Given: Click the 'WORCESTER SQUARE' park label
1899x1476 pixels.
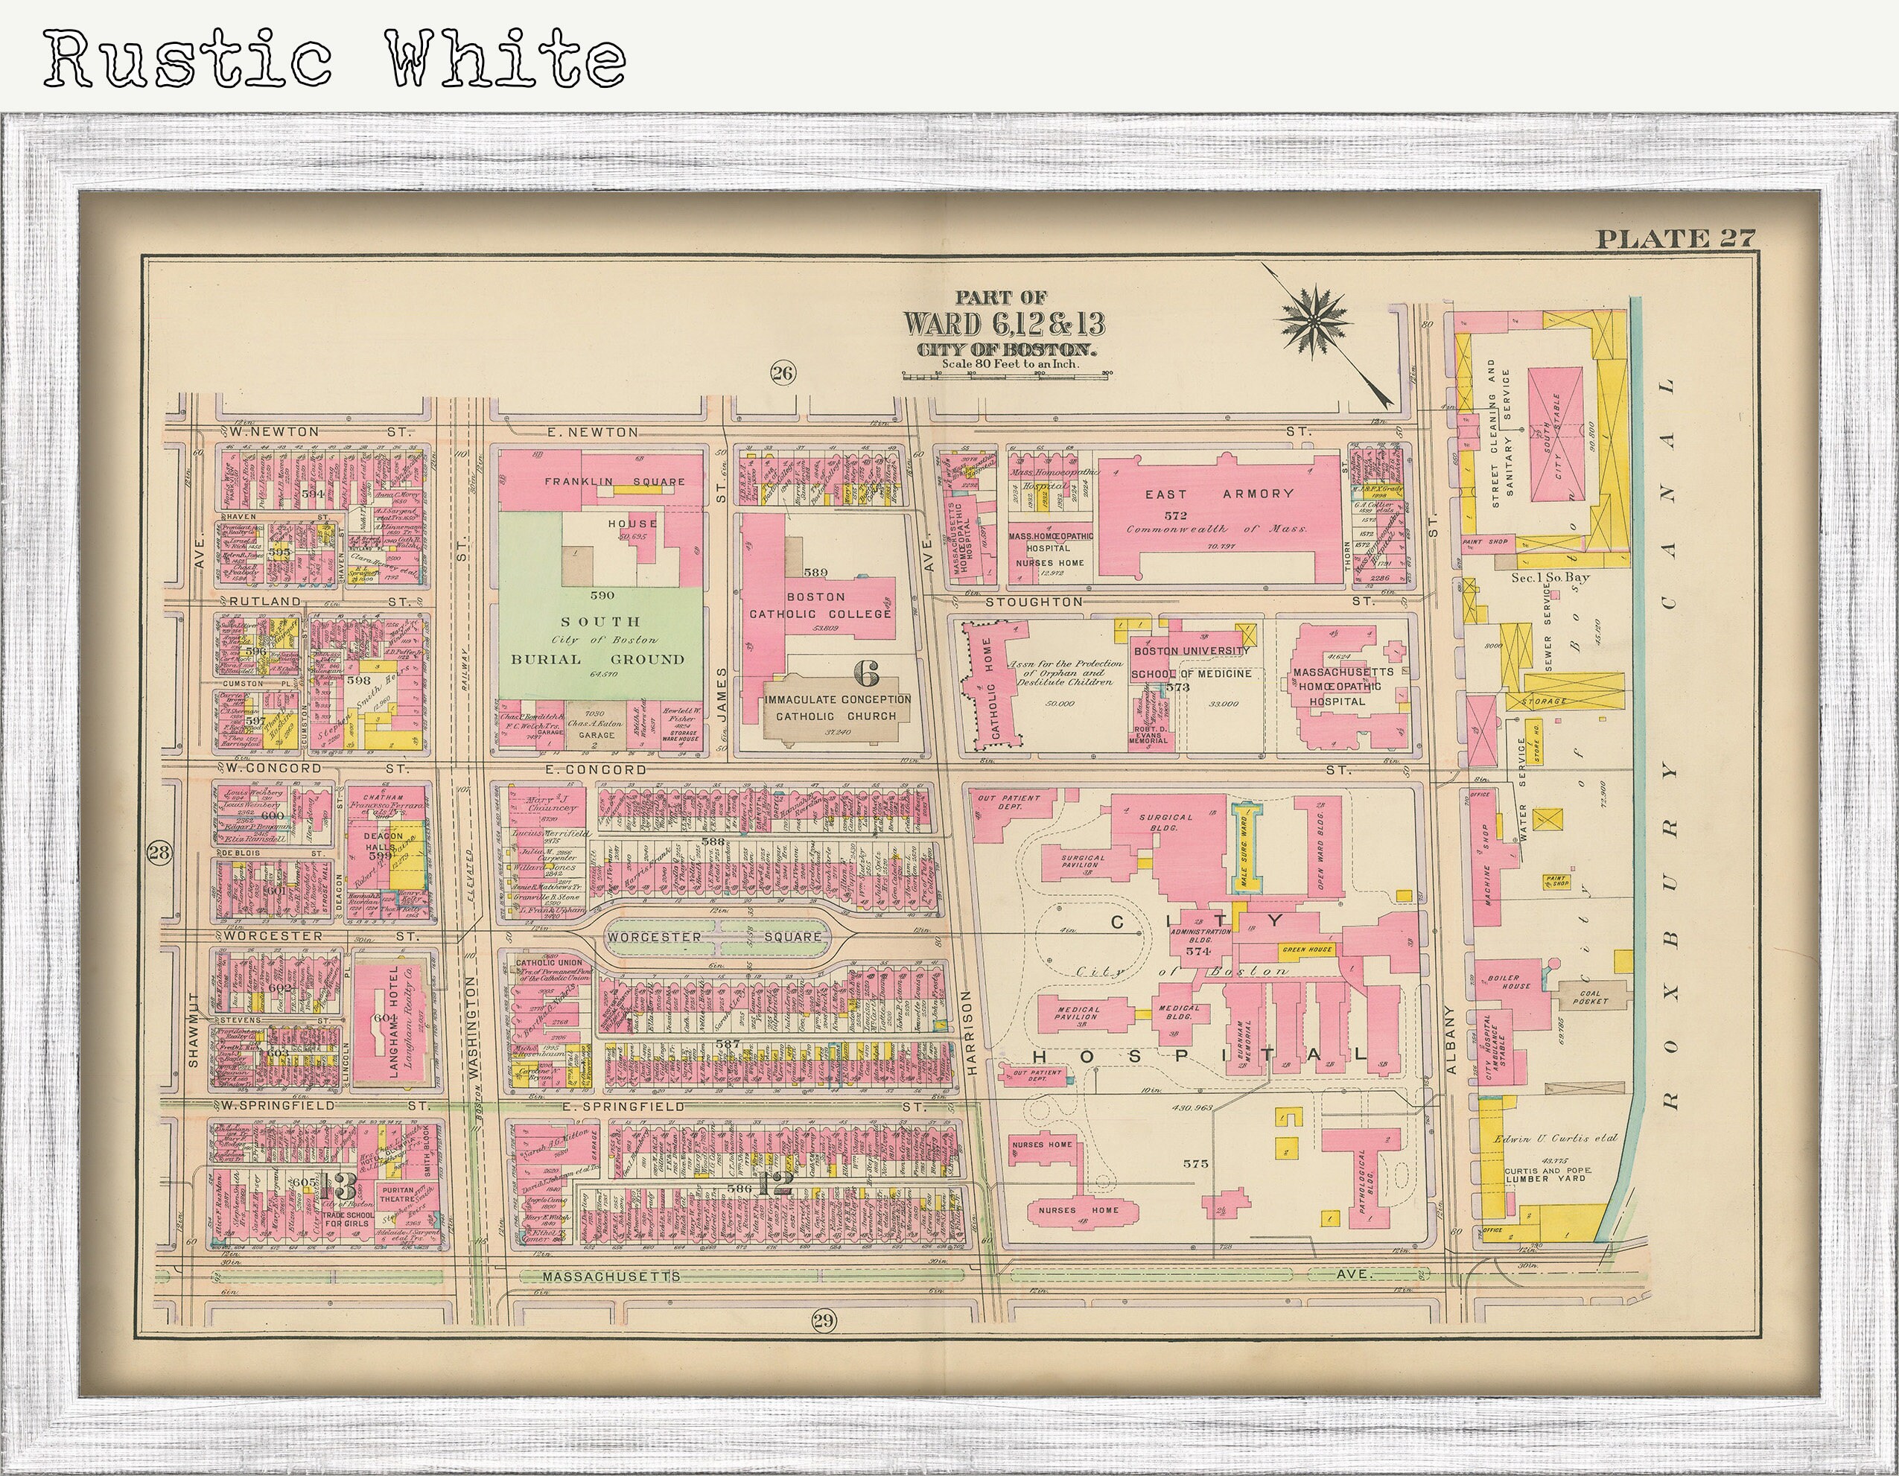Looking at the screenshot, I should point(715,937).
